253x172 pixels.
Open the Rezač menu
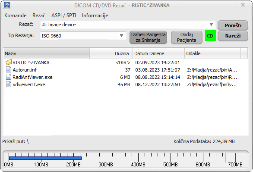[x=39, y=16]
